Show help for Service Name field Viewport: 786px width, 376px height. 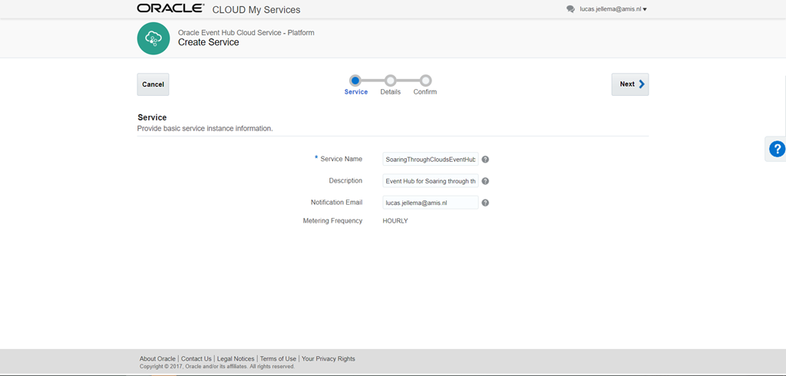(x=485, y=160)
